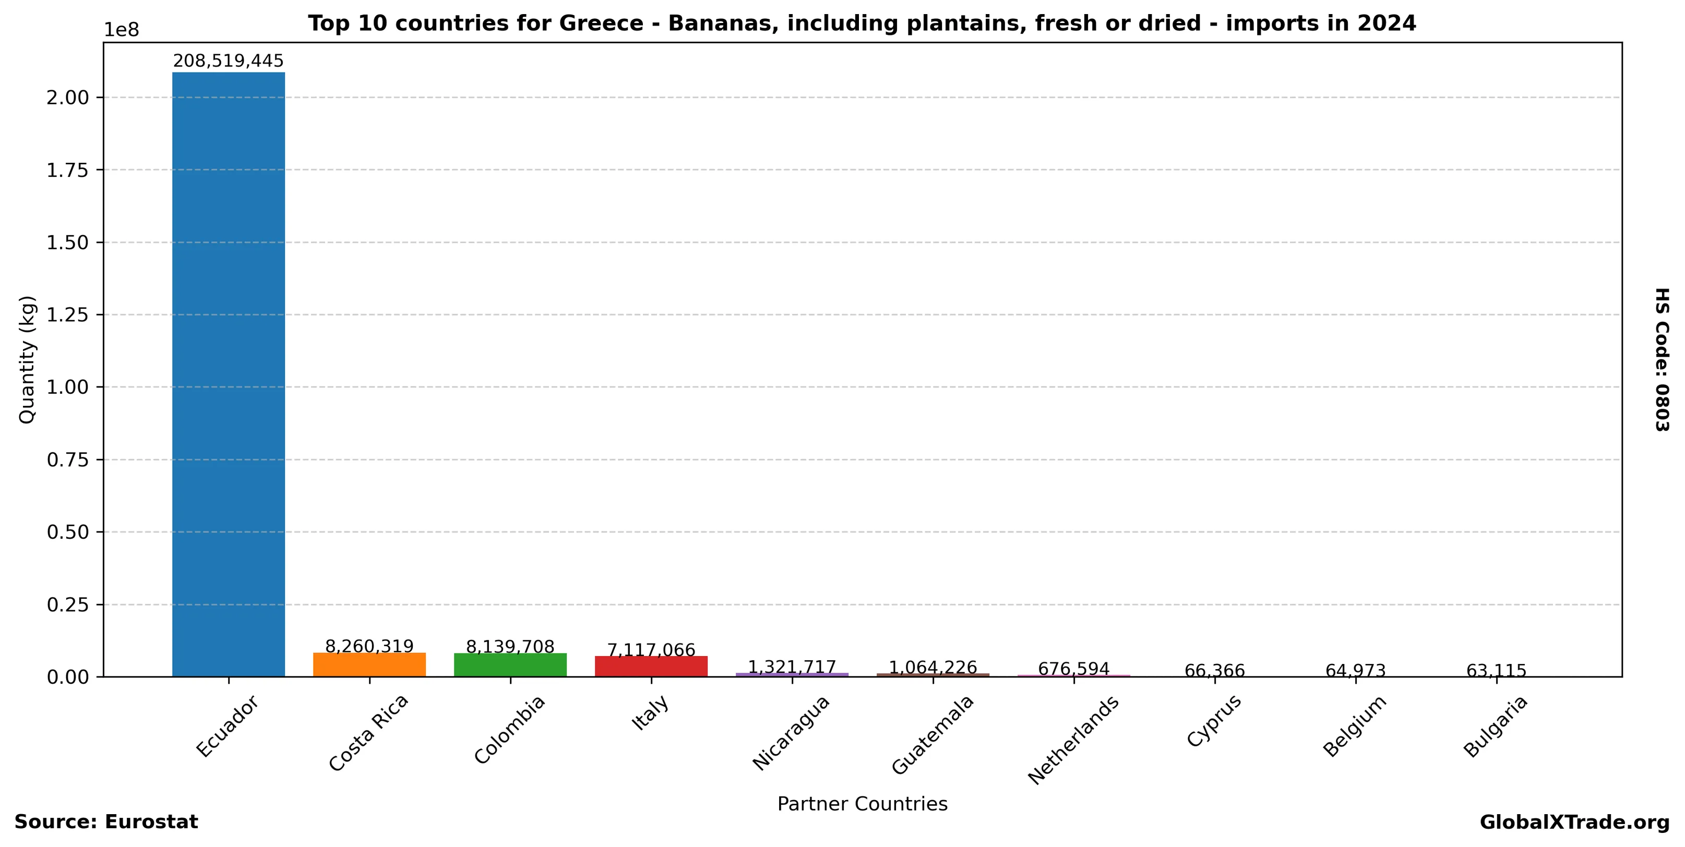Click the Nicaragua axis label
The width and height of the screenshot is (1685, 847).
[x=791, y=733]
